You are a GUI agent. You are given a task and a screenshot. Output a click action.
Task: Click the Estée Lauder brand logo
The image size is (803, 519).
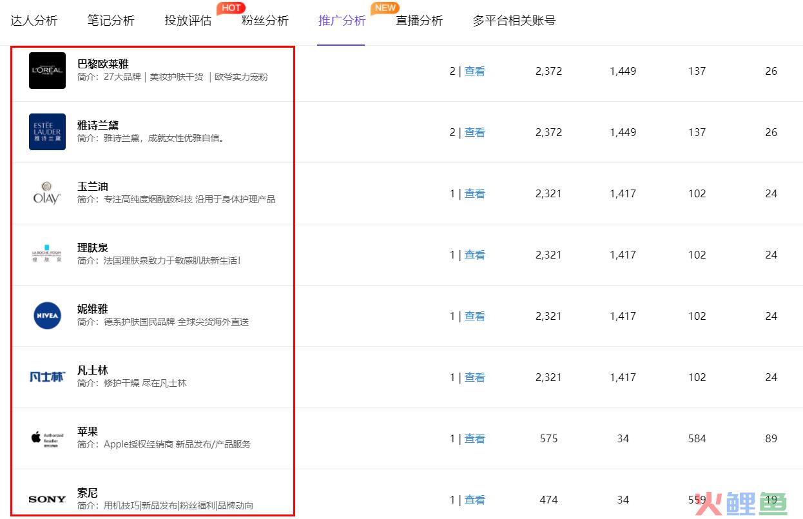click(x=47, y=132)
